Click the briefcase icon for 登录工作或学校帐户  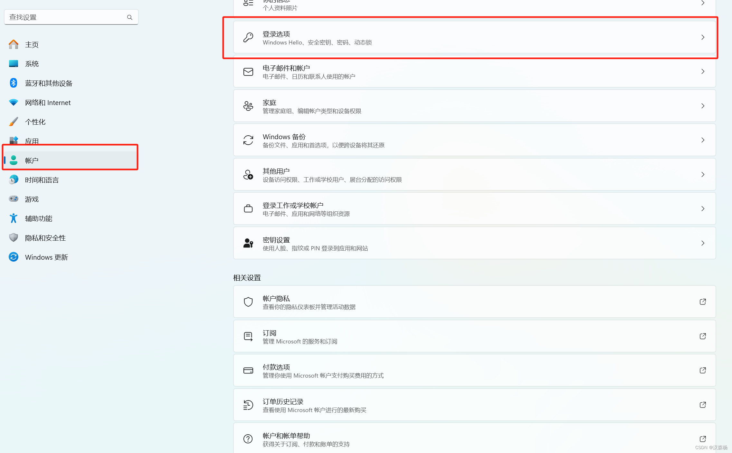[248, 209]
